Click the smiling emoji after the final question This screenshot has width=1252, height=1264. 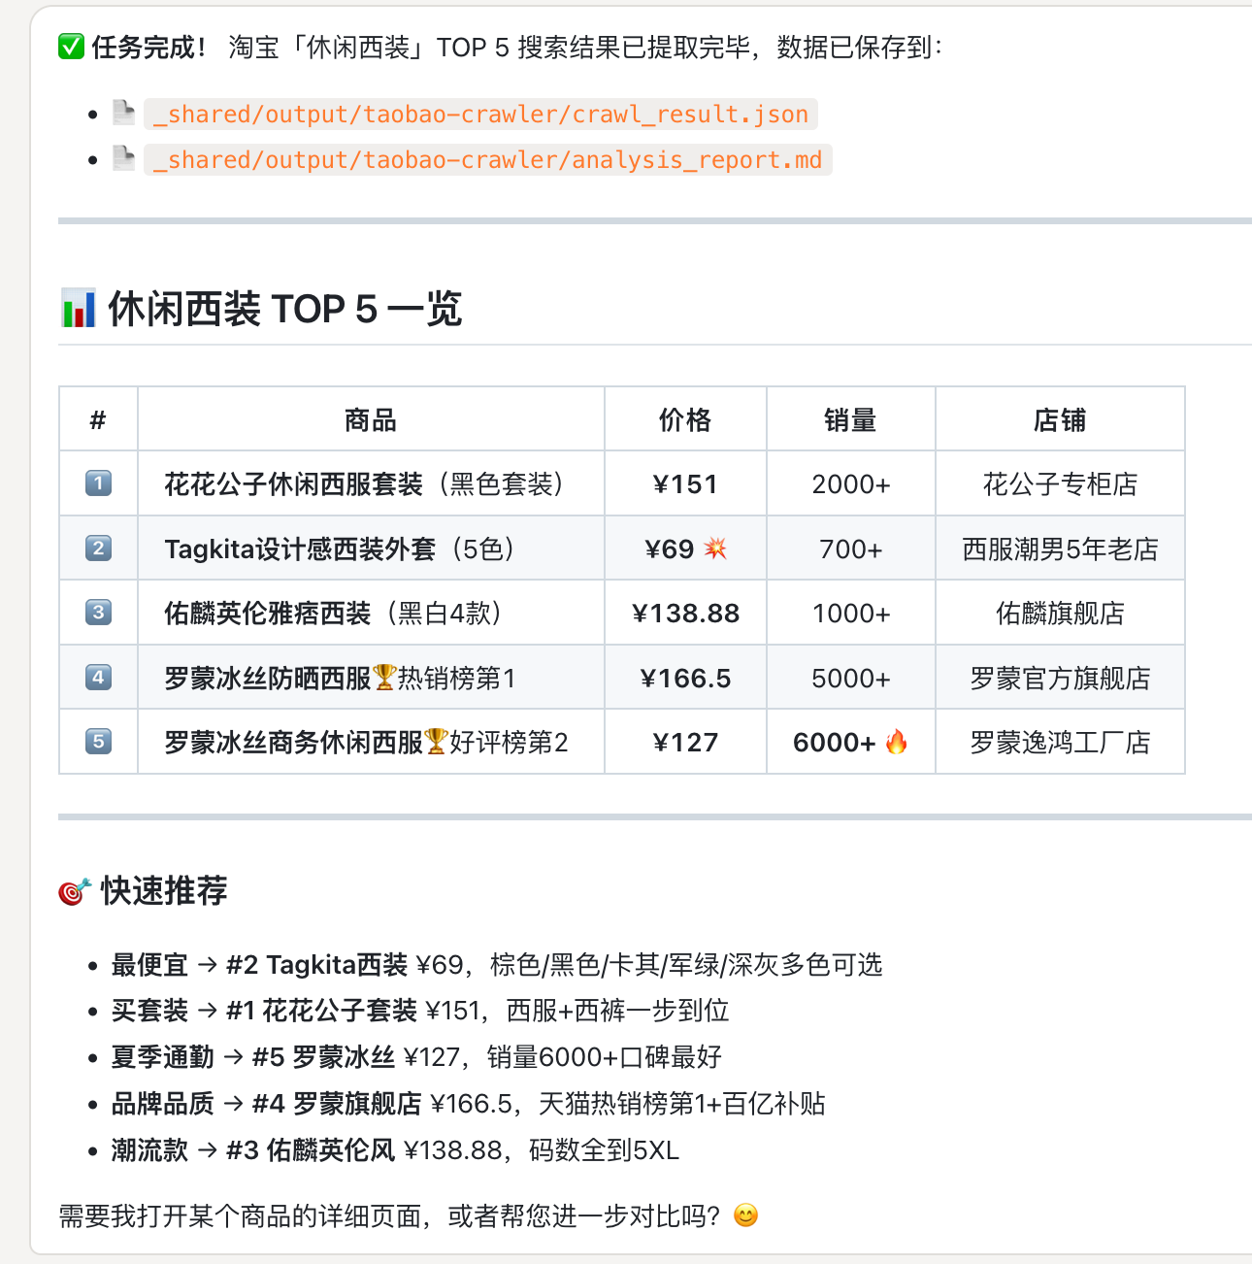point(745,1215)
